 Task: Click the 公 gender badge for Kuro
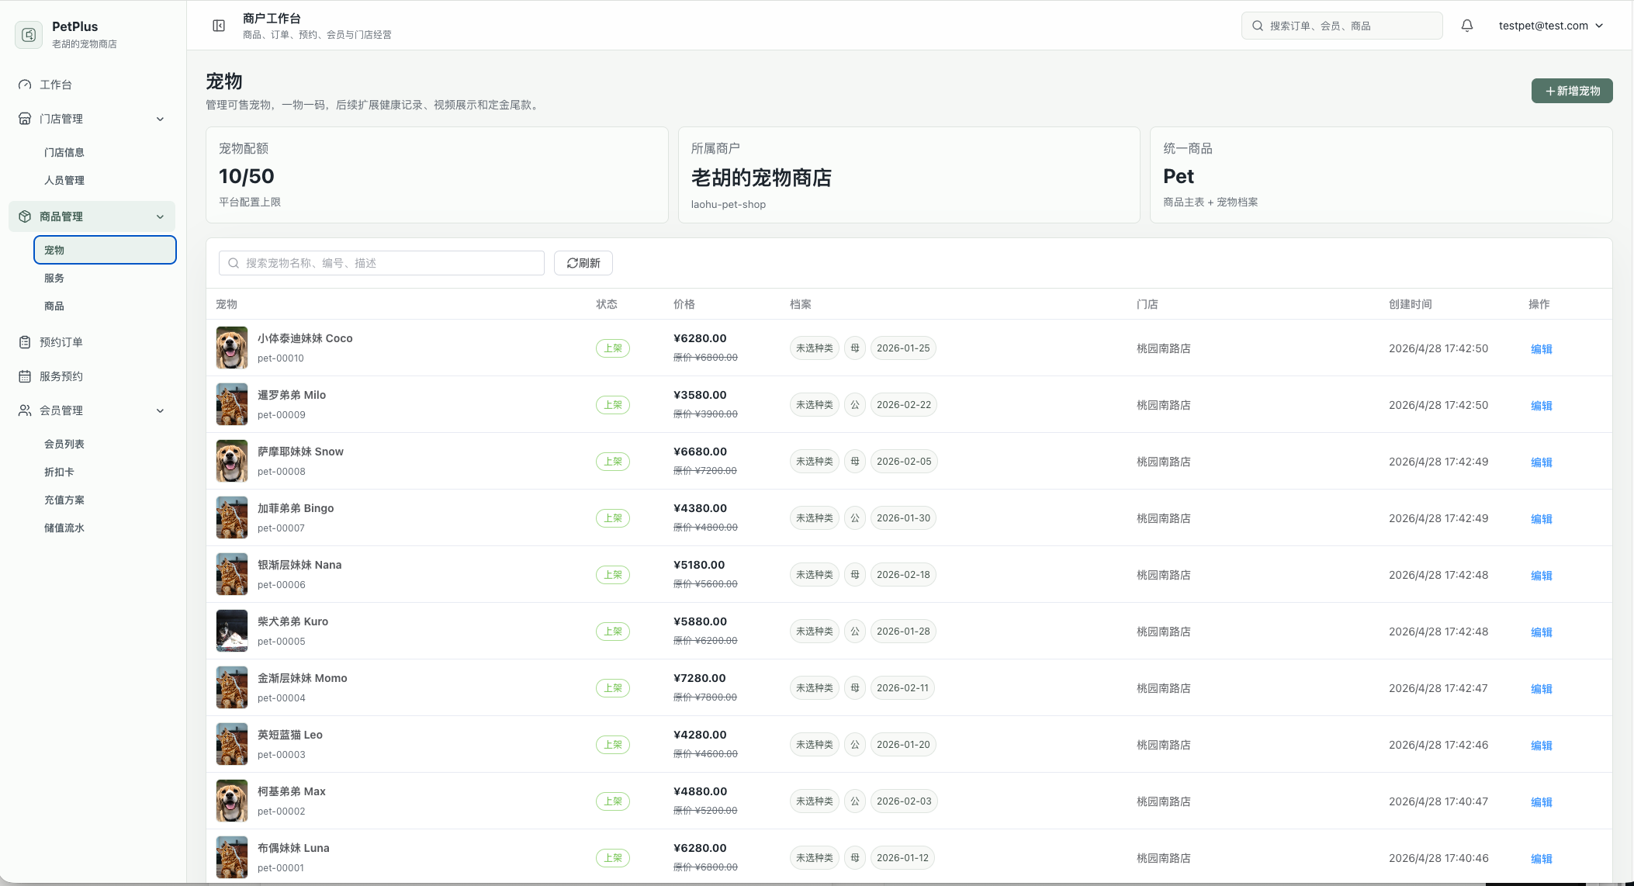[x=855, y=632]
